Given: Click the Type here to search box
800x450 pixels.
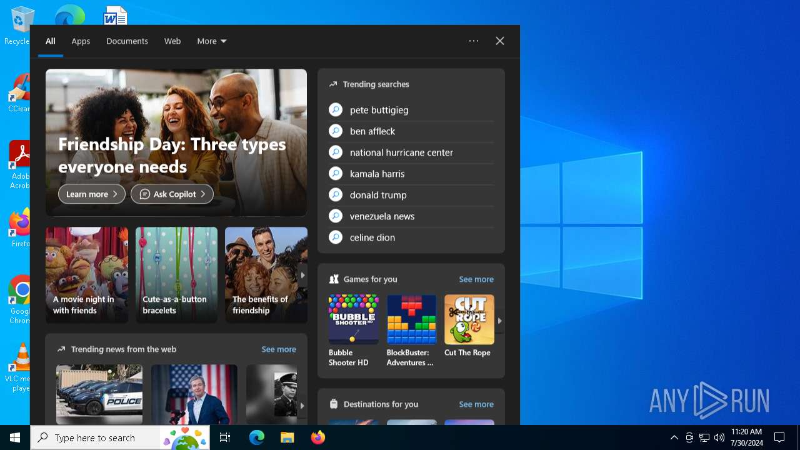Looking at the screenshot, I should tap(121, 437).
